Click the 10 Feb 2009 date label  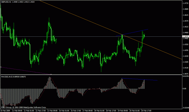pyautogui.click(x=5, y=110)
